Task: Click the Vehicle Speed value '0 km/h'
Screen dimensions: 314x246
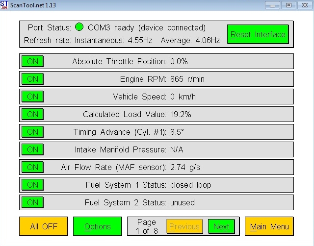Action: [183, 97]
